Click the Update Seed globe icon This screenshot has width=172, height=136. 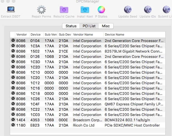tap(127, 10)
